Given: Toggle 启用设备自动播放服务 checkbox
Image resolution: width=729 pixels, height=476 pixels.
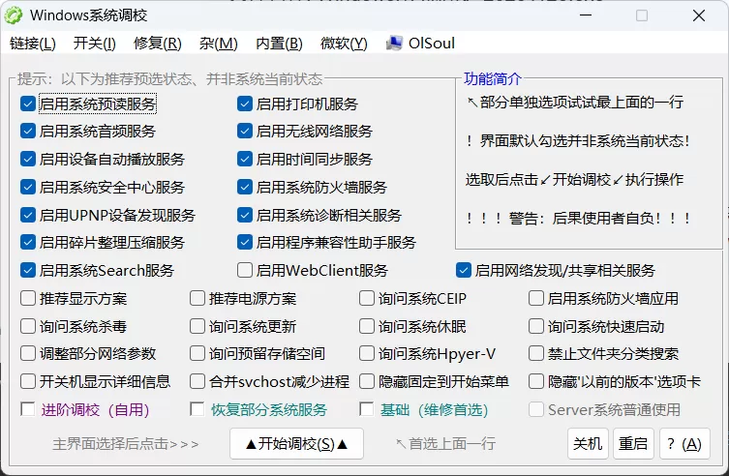Looking at the screenshot, I should (28, 160).
